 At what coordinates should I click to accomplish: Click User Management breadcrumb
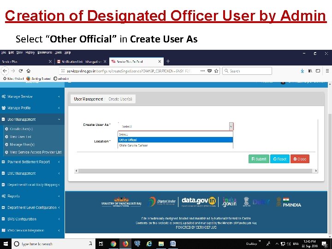pos(88,99)
